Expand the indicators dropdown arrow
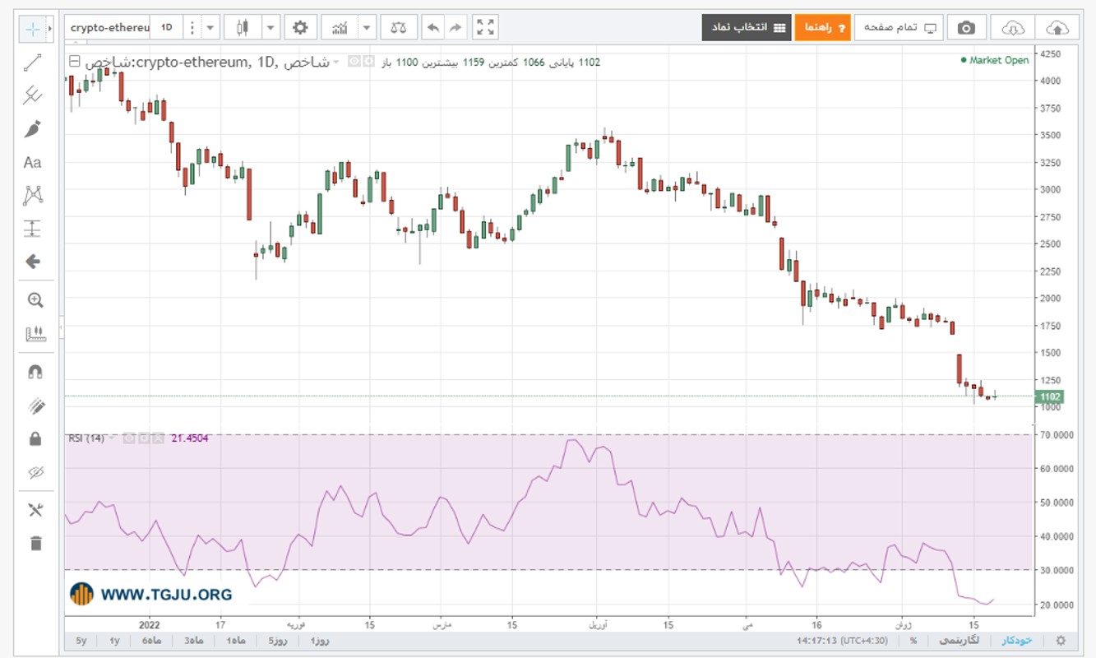 click(x=367, y=27)
